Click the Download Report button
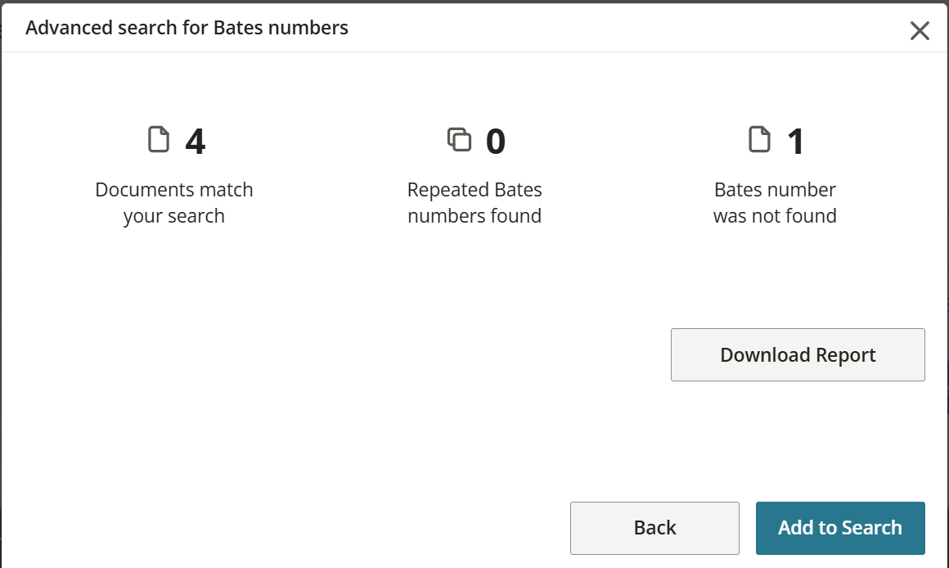Image resolution: width=949 pixels, height=568 pixels. pos(798,355)
